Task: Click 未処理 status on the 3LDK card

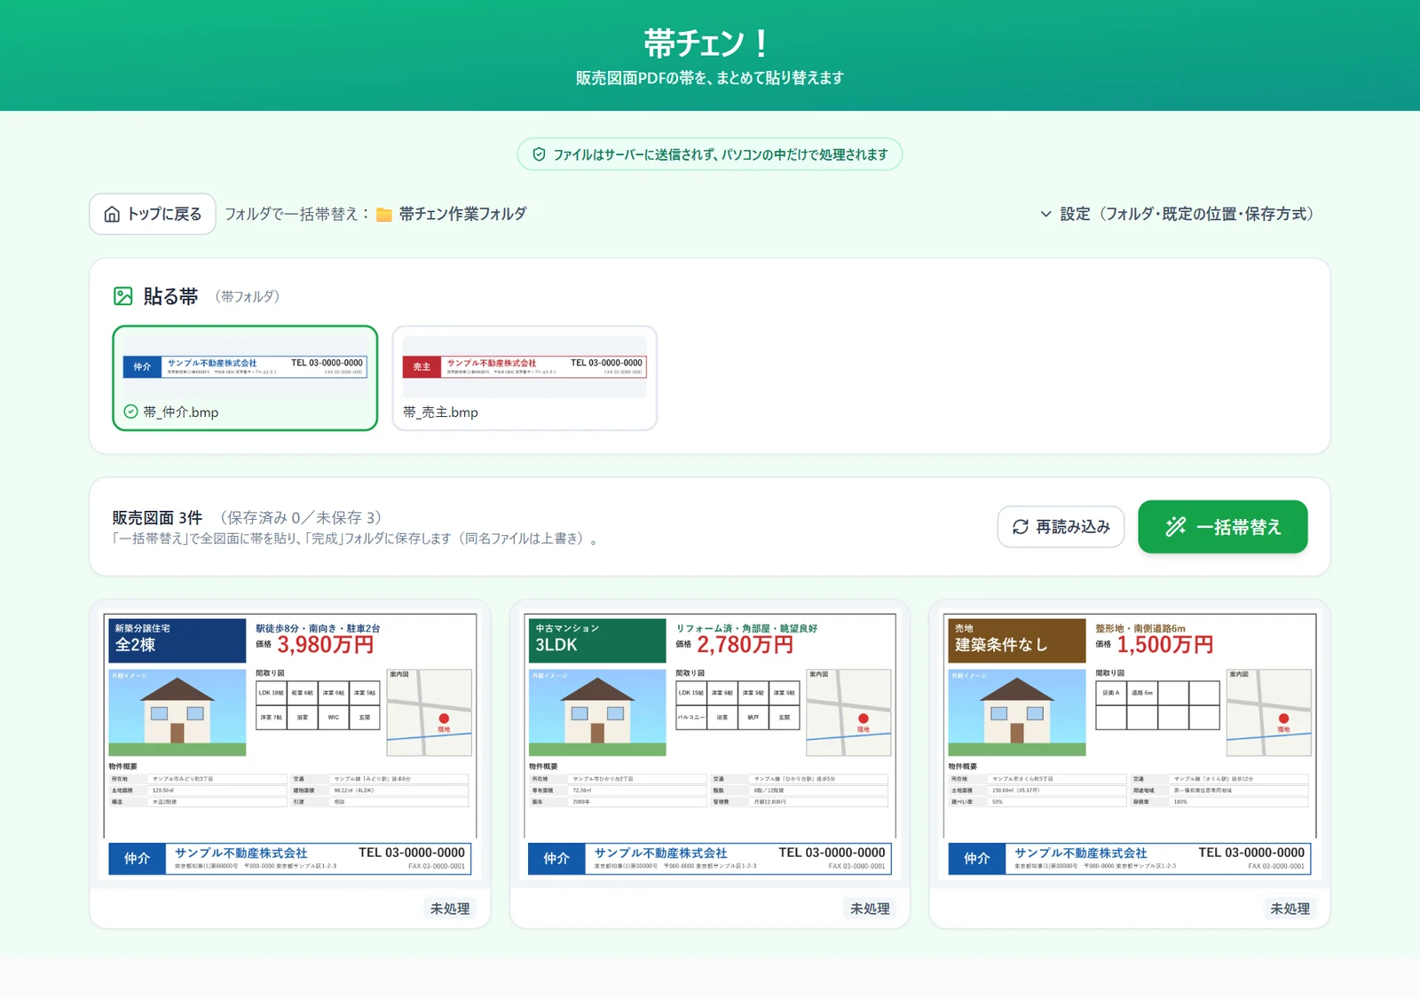Action: (870, 908)
